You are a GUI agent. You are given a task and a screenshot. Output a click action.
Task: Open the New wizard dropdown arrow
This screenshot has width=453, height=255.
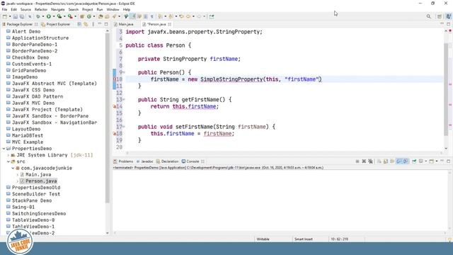point(10,16)
